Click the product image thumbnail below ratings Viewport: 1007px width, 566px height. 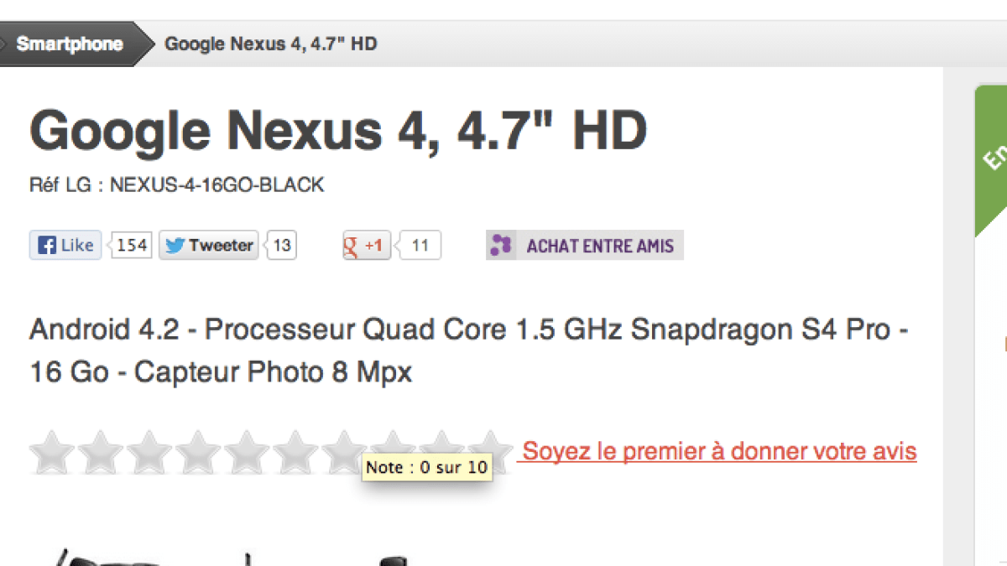pyautogui.click(x=235, y=558)
